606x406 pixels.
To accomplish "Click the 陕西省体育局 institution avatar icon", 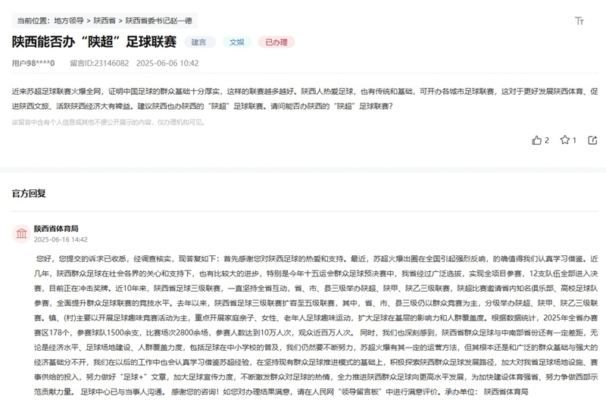I will [x=22, y=233].
